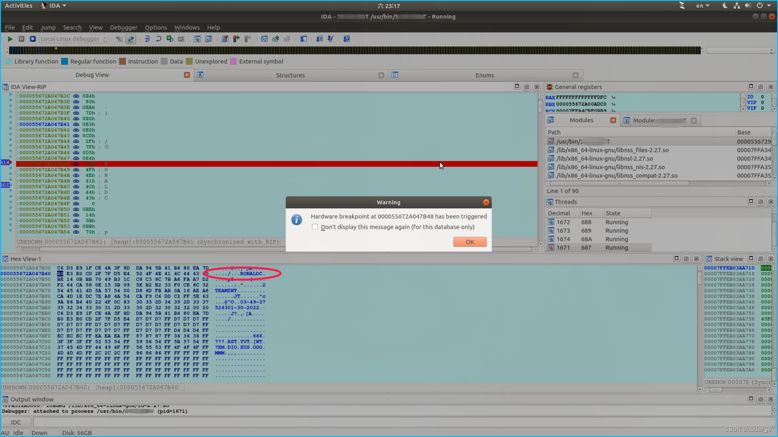Click the Output window panel icon

[5, 399]
